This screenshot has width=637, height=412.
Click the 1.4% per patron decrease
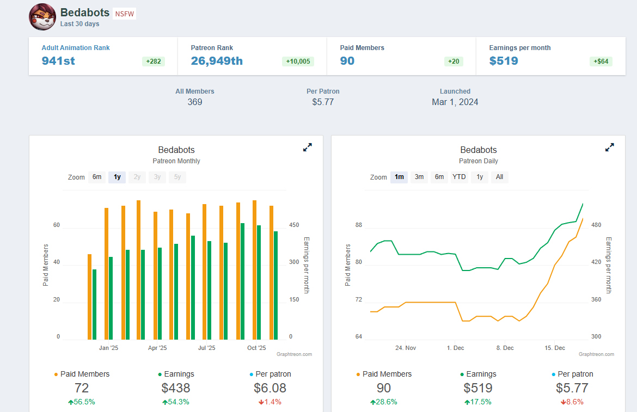pyautogui.click(x=270, y=402)
